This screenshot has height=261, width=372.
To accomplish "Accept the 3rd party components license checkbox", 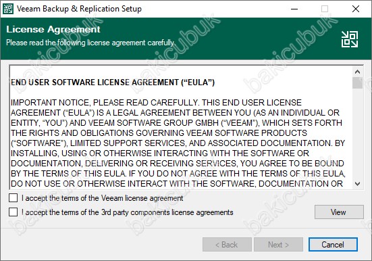I will [x=13, y=212].
